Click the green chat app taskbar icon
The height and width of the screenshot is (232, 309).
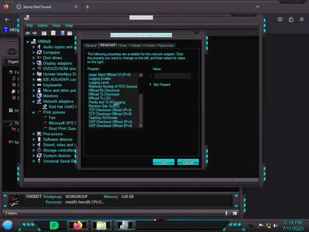(54, 225)
